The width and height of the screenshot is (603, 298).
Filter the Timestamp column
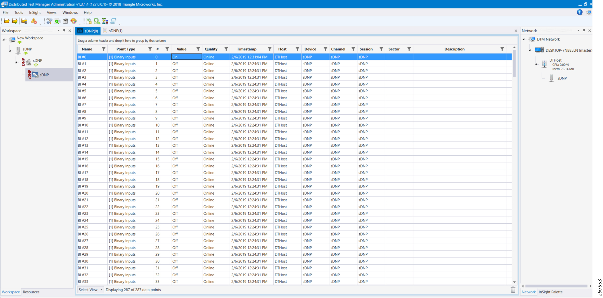(x=270, y=49)
